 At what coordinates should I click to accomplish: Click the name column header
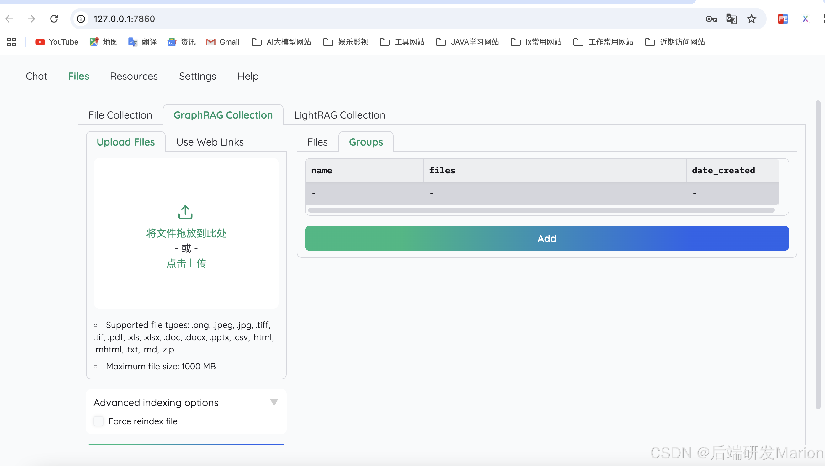(x=365, y=170)
